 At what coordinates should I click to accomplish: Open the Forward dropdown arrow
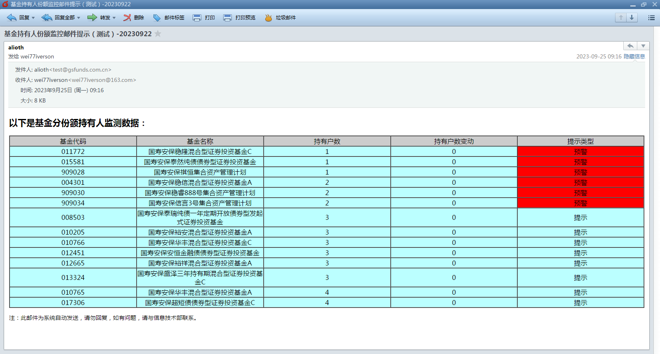click(114, 18)
